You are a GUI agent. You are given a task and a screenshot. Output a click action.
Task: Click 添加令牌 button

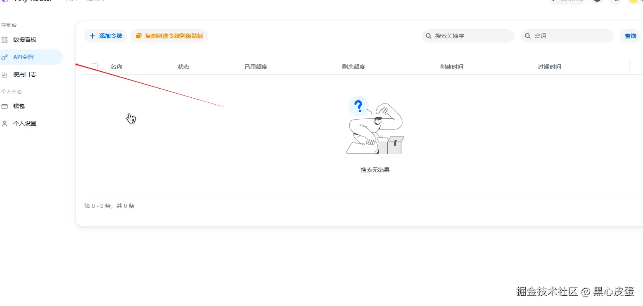[x=106, y=36]
